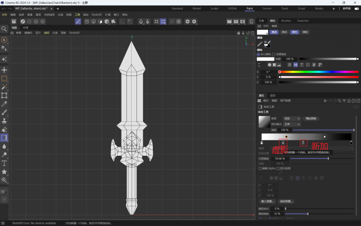Switch to the Sculpt layout tab
This screenshot has height=226, width=361.
[214, 9]
